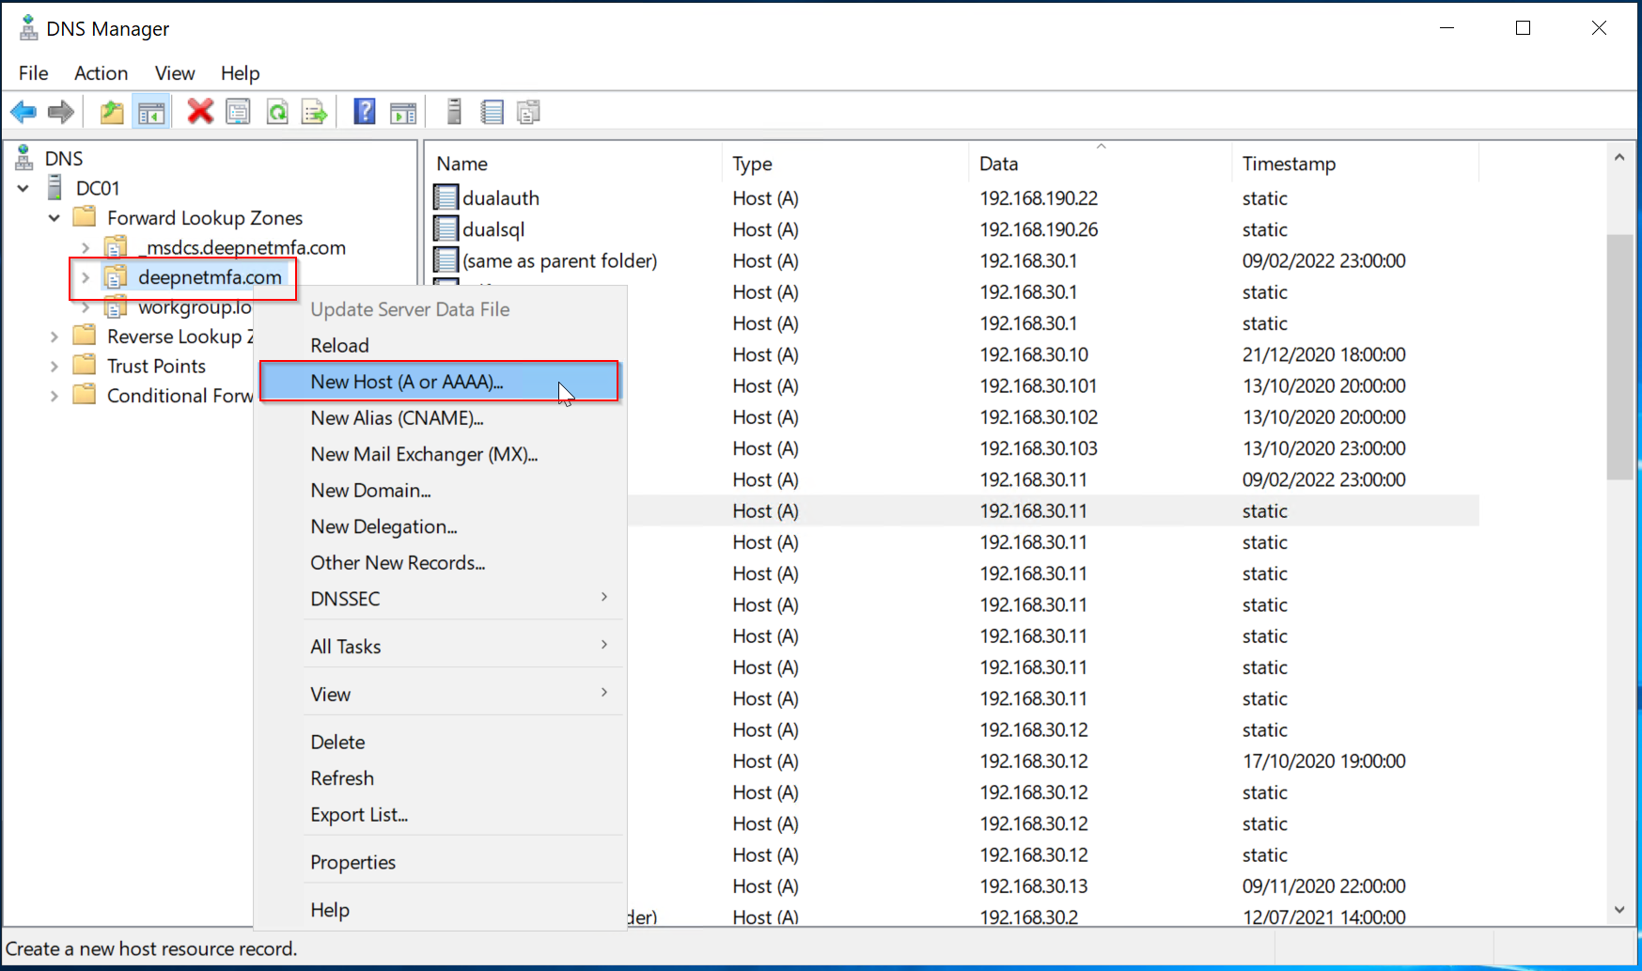Screen dimensions: 1642x971
Task: Click the red Delete X toolbar icon
Action: click(x=199, y=112)
